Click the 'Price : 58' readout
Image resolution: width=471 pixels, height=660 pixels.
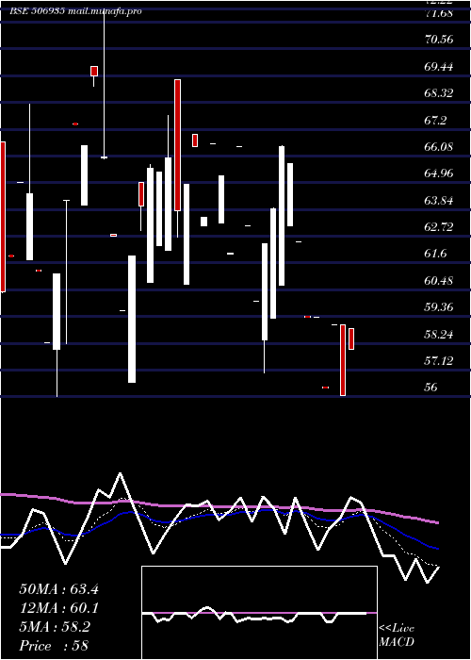click(54, 646)
